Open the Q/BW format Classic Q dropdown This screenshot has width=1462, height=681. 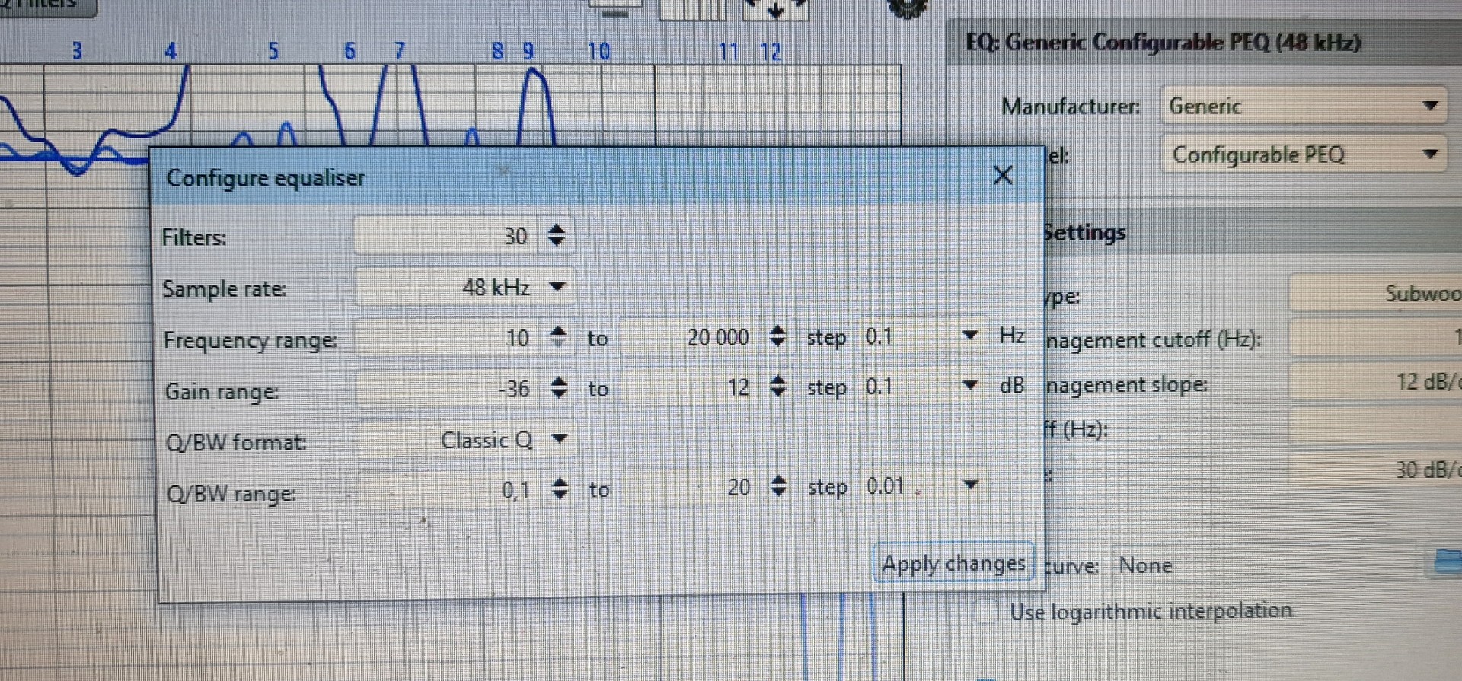pos(559,439)
